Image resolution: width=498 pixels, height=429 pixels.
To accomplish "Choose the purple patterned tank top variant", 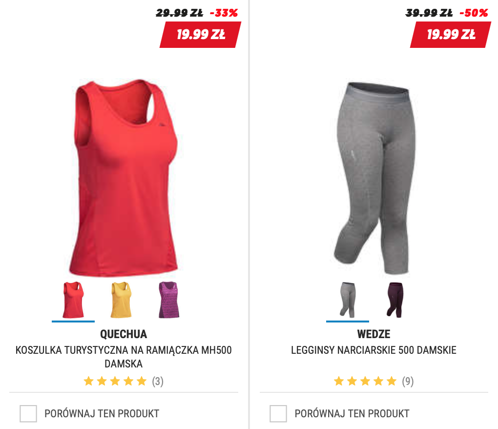I will click(169, 300).
